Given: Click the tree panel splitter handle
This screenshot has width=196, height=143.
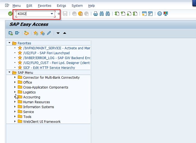Looking at the screenshot, I should click(91, 112).
